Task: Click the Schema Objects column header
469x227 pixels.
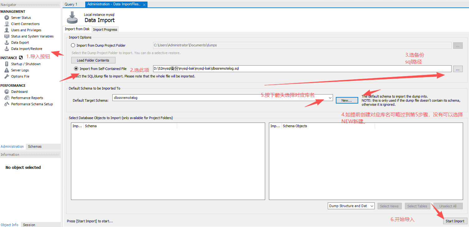Action: [x=328, y=126]
